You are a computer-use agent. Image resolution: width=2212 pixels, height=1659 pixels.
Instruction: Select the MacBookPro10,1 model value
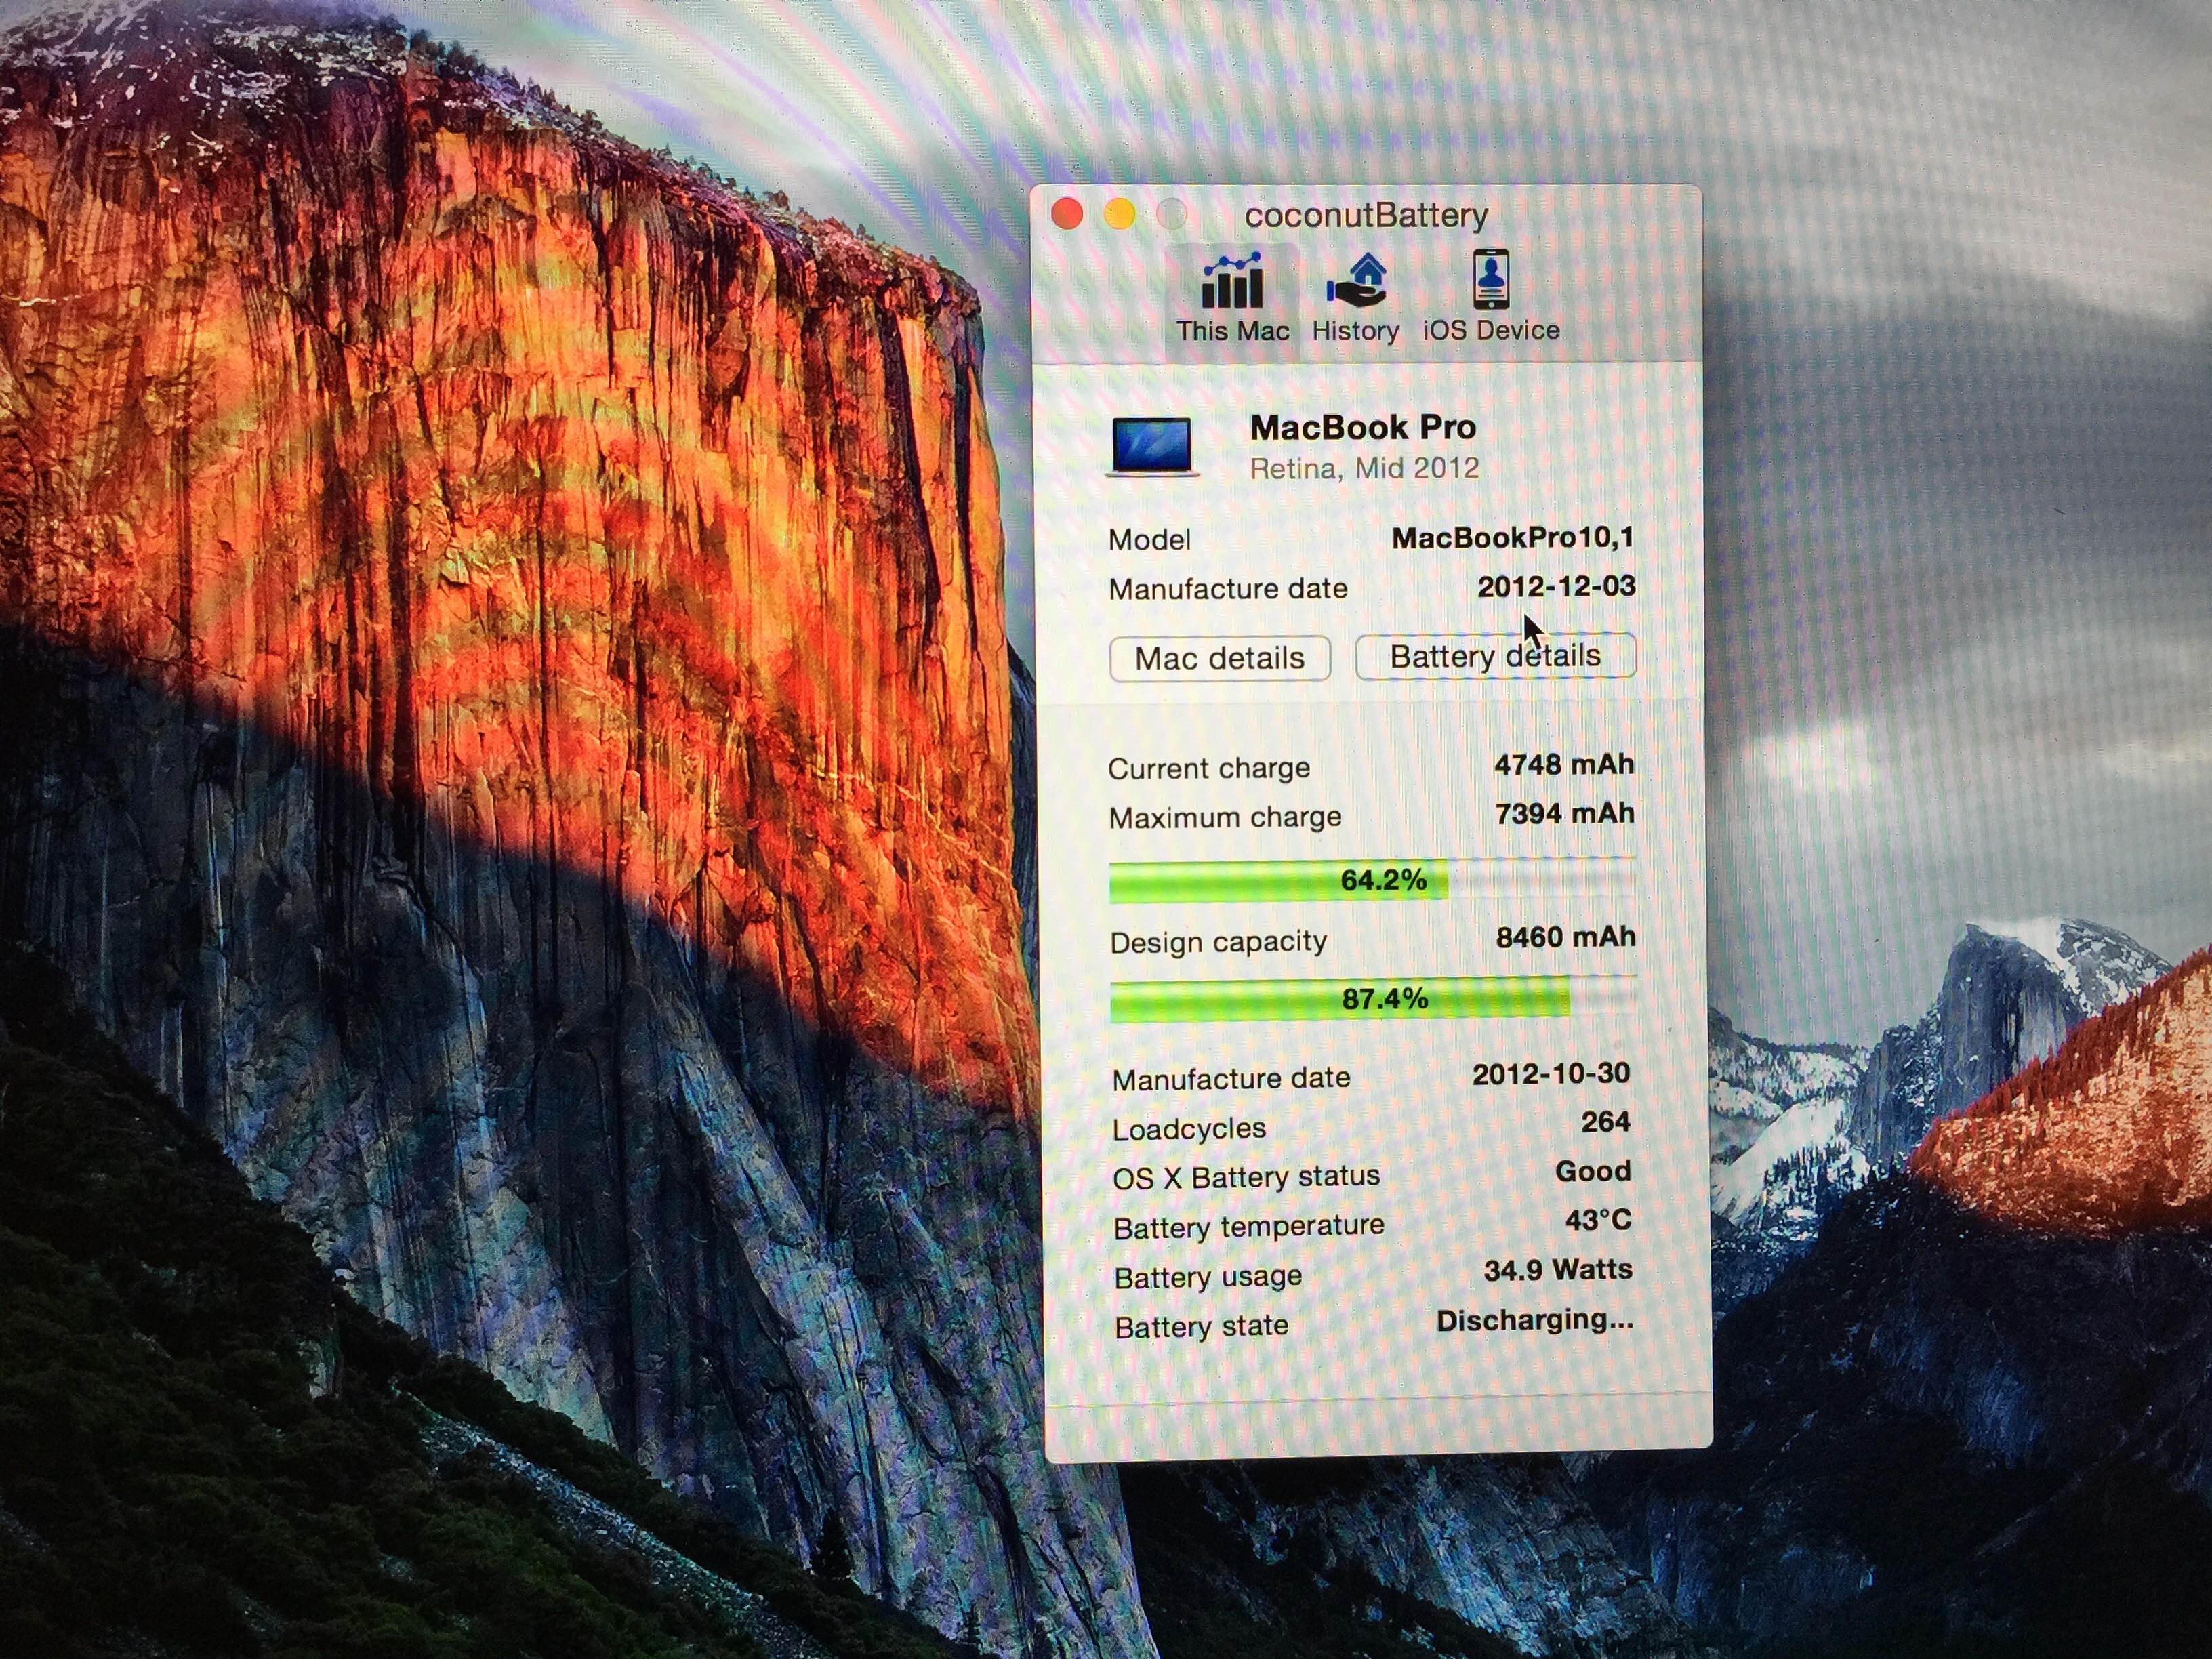(x=1512, y=538)
